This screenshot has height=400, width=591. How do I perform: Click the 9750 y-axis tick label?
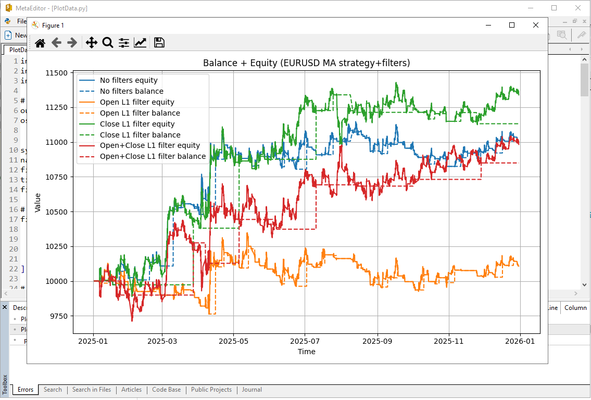point(59,316)
